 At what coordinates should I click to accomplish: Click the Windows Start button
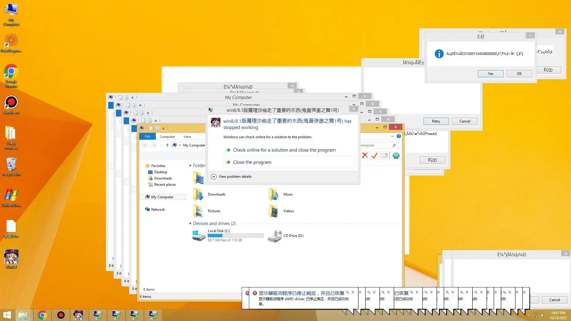click(7, 315)
